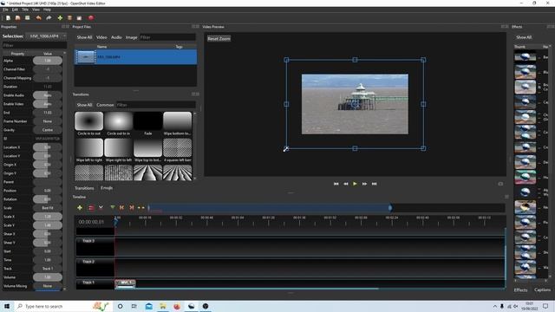Add a track on the timeline toolbar
This screenshot has height=312, width=555.
pyautogui.click(x=80, y=208)
